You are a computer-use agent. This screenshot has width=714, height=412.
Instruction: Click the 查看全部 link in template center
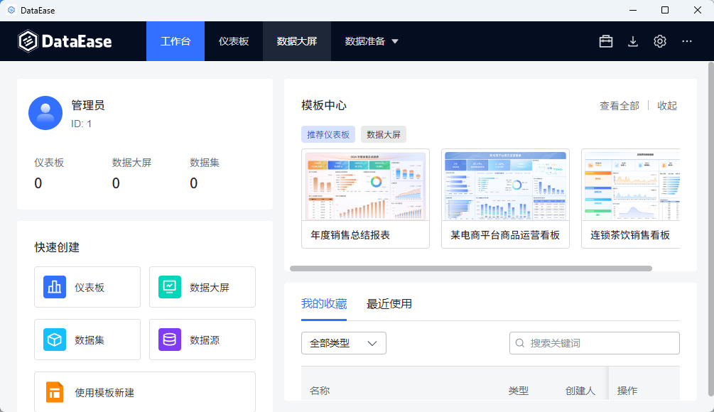click(x=617, y=105)
